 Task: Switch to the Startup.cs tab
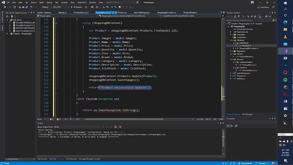(62, 12)
